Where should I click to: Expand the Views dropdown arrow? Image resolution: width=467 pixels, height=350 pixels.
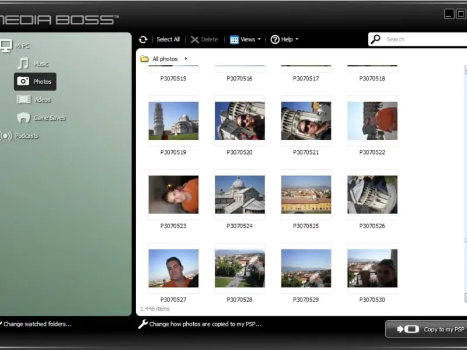(259, 39)
